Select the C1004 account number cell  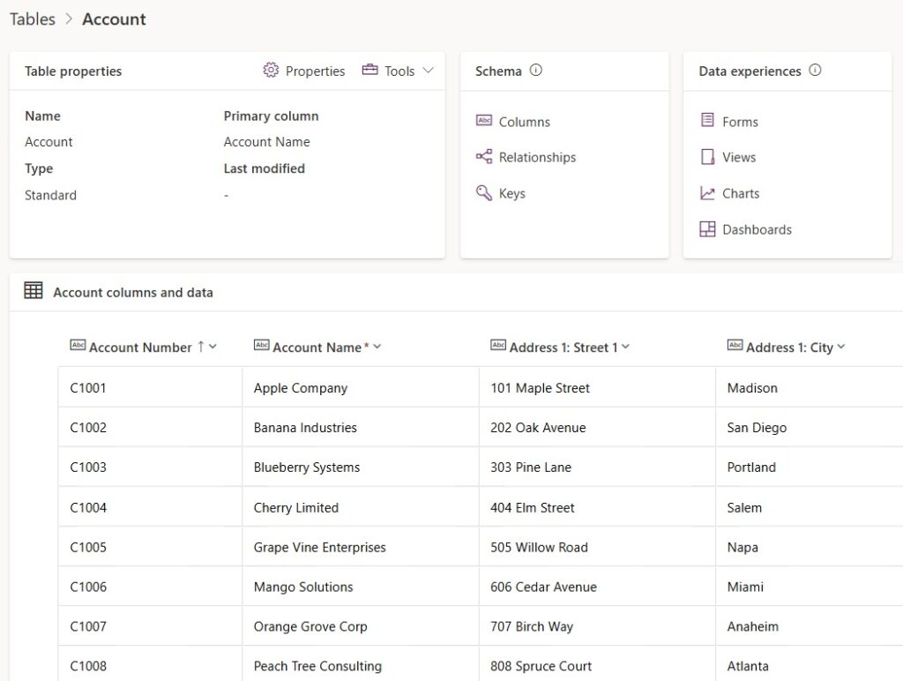pos(88,507)
